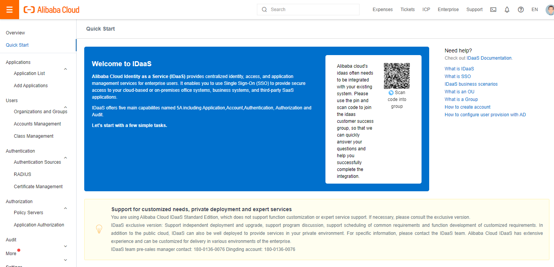Click into the top Search field
The width and height of the screenshot is (554, 267).
(x=312, y=10)
